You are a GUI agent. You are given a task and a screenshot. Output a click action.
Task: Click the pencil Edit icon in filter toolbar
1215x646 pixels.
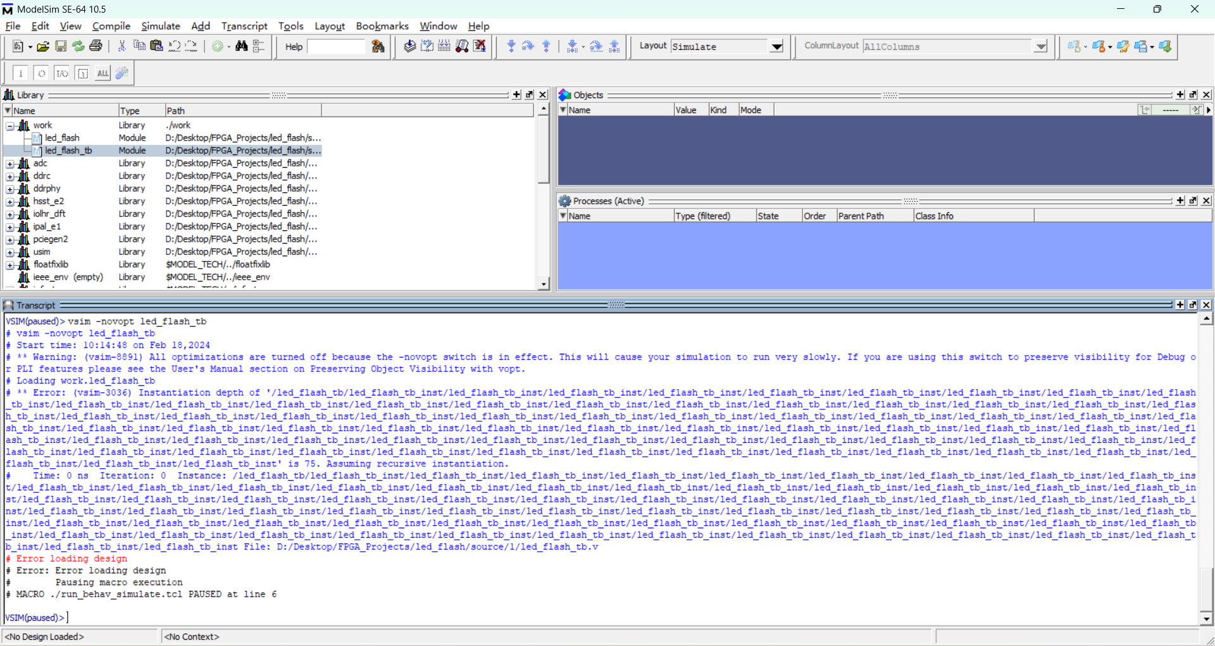pos(122,73)
